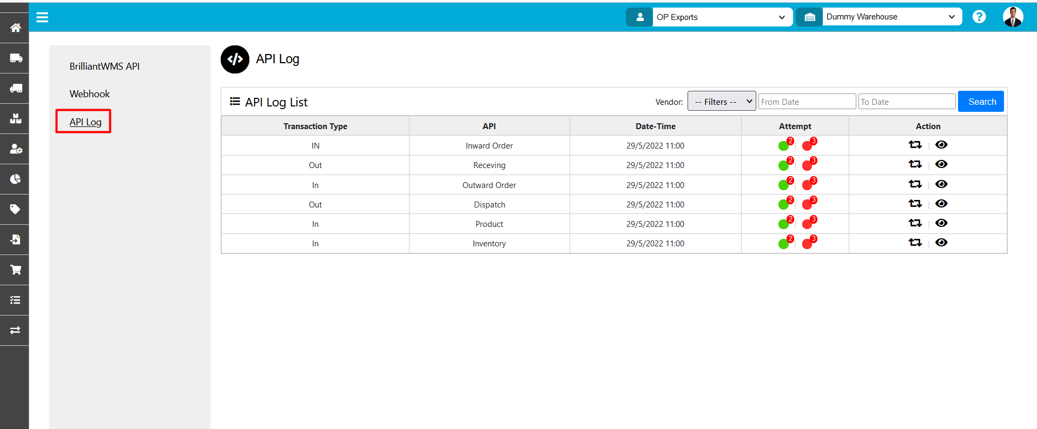Viewport: 1037px width, 429px height.
Task: Open the tag icon in the sidebar
Action: click(15, 209)
